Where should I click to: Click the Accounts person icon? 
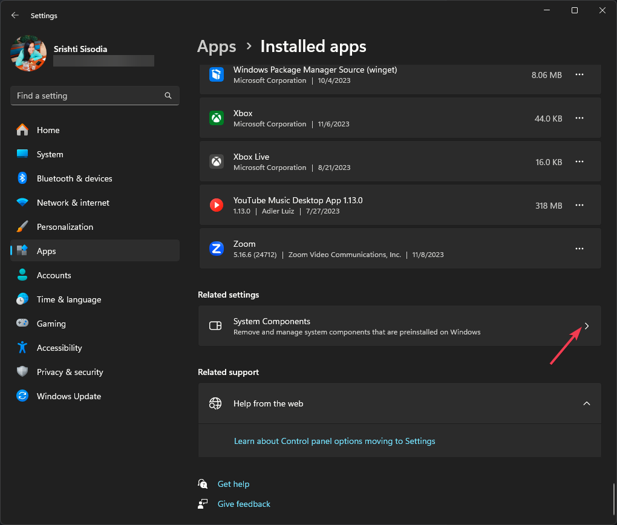22,275
